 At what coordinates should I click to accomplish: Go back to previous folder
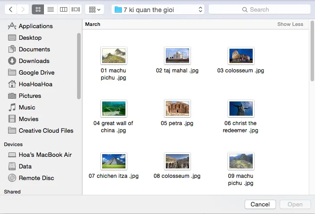[11, 9]
